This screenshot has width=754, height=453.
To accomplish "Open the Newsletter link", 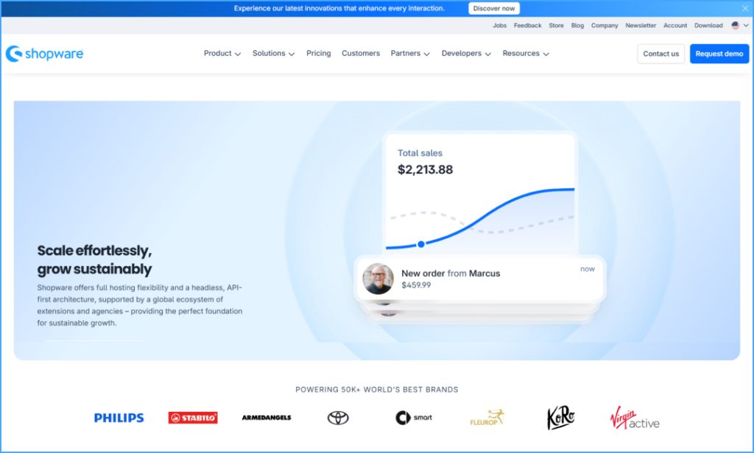I will click(x=641, y=25).
